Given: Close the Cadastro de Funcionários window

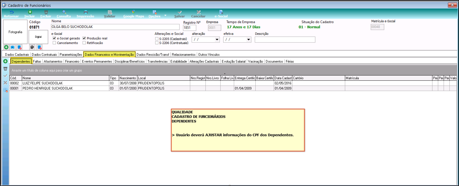Looking at the screenshot, I should (x=452, y=5).
